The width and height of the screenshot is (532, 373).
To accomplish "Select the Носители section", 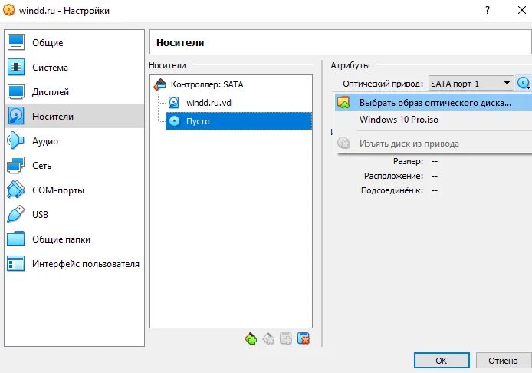I will [x=74, y=116].
